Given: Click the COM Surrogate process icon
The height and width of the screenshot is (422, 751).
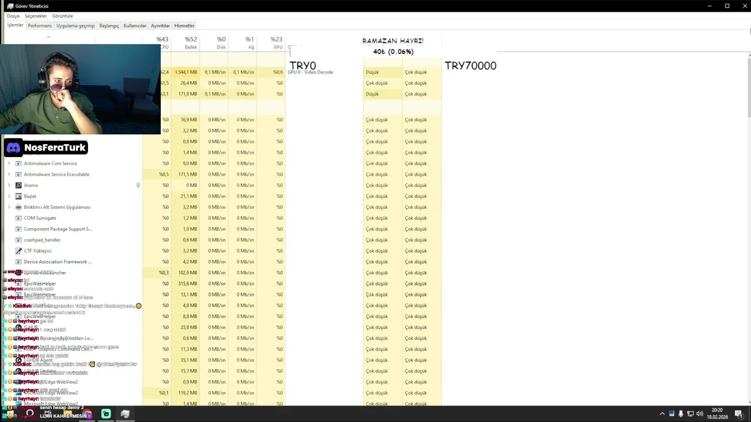Looking at the screenshot, I should pyautogui.click(x=18, y=218).
